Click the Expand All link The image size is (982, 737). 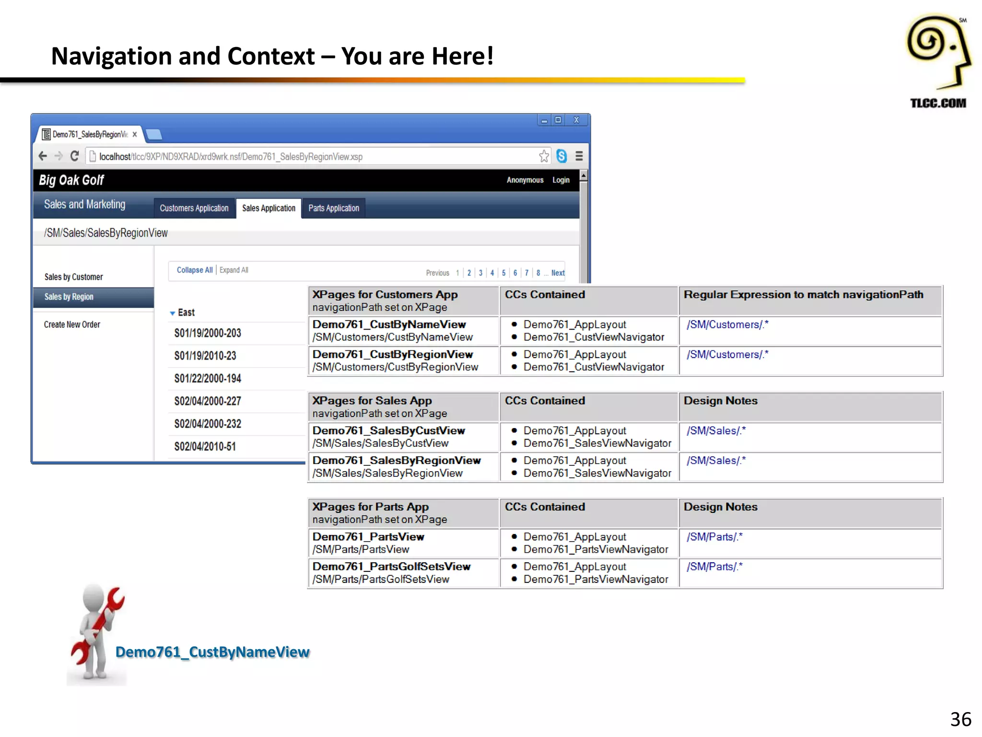pos(234,270)
